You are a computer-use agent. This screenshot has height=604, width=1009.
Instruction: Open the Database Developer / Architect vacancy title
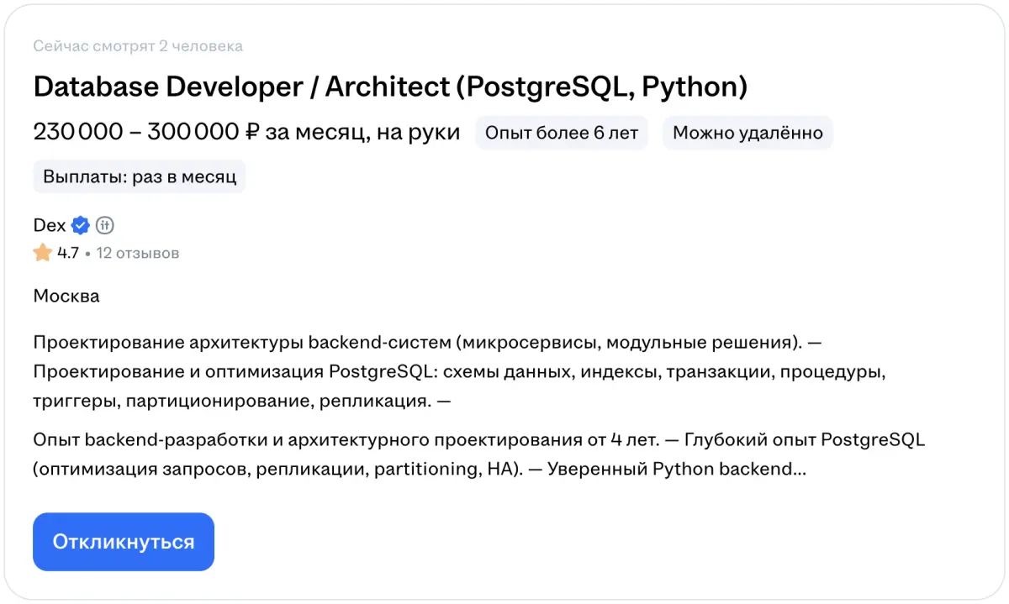(390, 87)
